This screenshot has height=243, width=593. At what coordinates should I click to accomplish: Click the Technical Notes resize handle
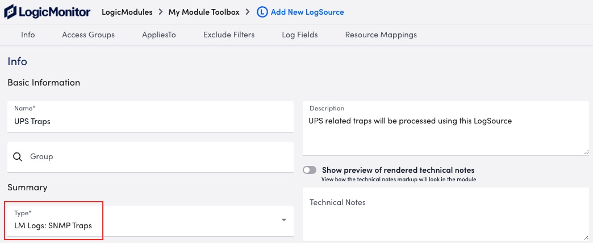[586, 237]
